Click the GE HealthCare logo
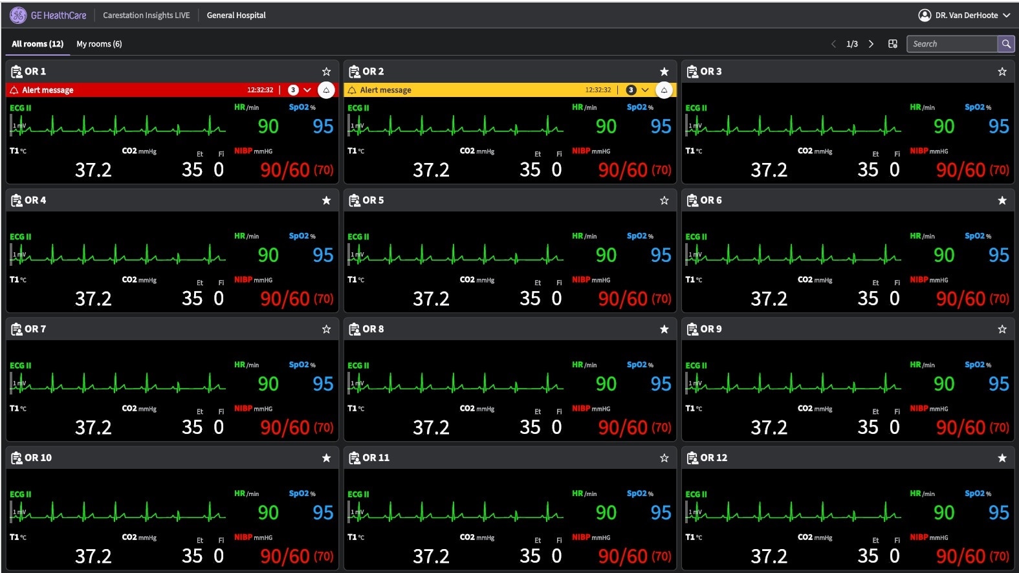Viewport: 1019px width, 573px height. click(x=18, y=15)
